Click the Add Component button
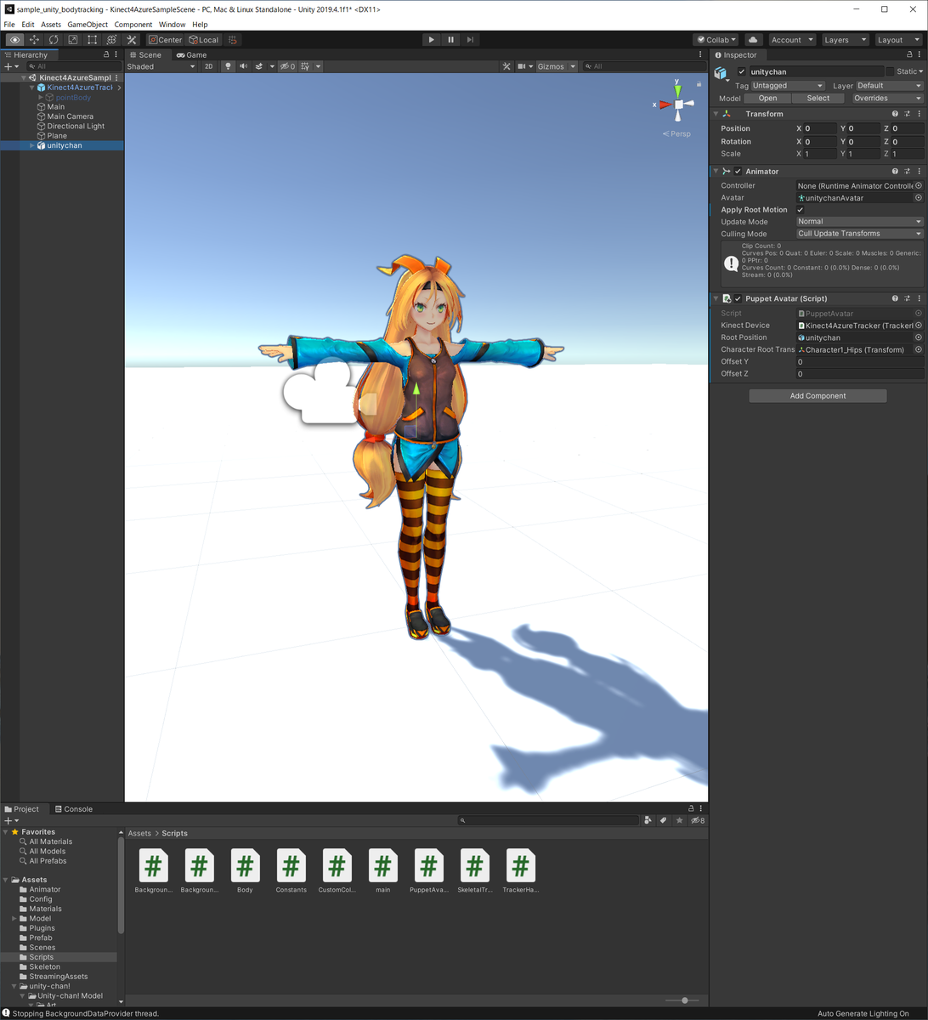Image resolution: width=928 pixels, height=1020 pixels. pyautogui.click(x=818, y=396)
